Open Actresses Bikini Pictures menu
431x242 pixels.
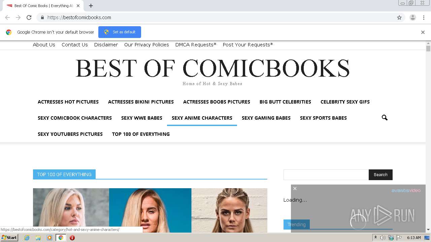tap(141, 102)
